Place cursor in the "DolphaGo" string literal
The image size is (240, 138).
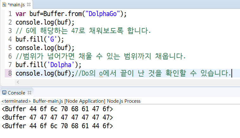103,14
